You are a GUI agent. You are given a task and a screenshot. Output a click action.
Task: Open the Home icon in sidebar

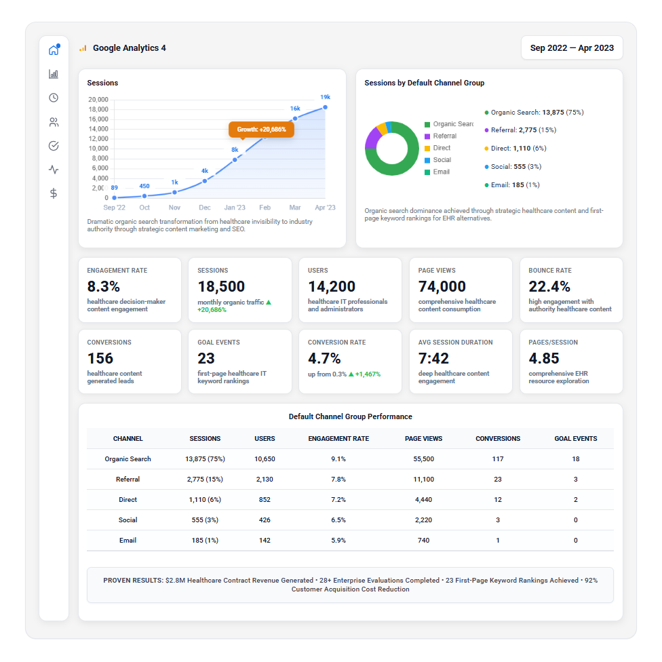pyautogui.click(x=54, y=50)
